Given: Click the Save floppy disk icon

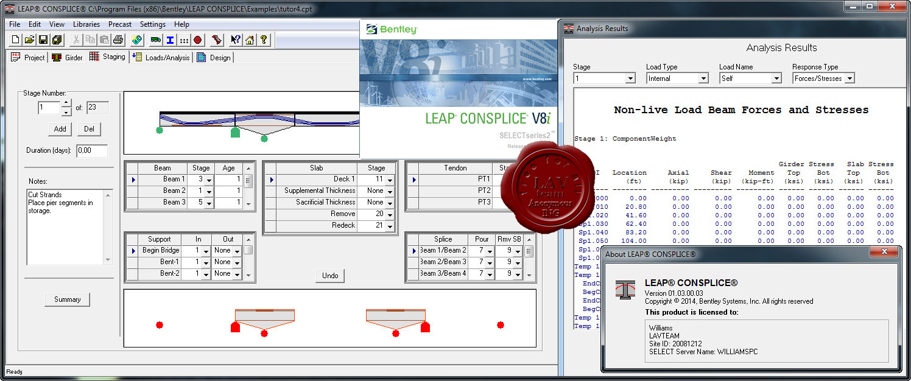Looking at the screenshot, I should [43, 40].
